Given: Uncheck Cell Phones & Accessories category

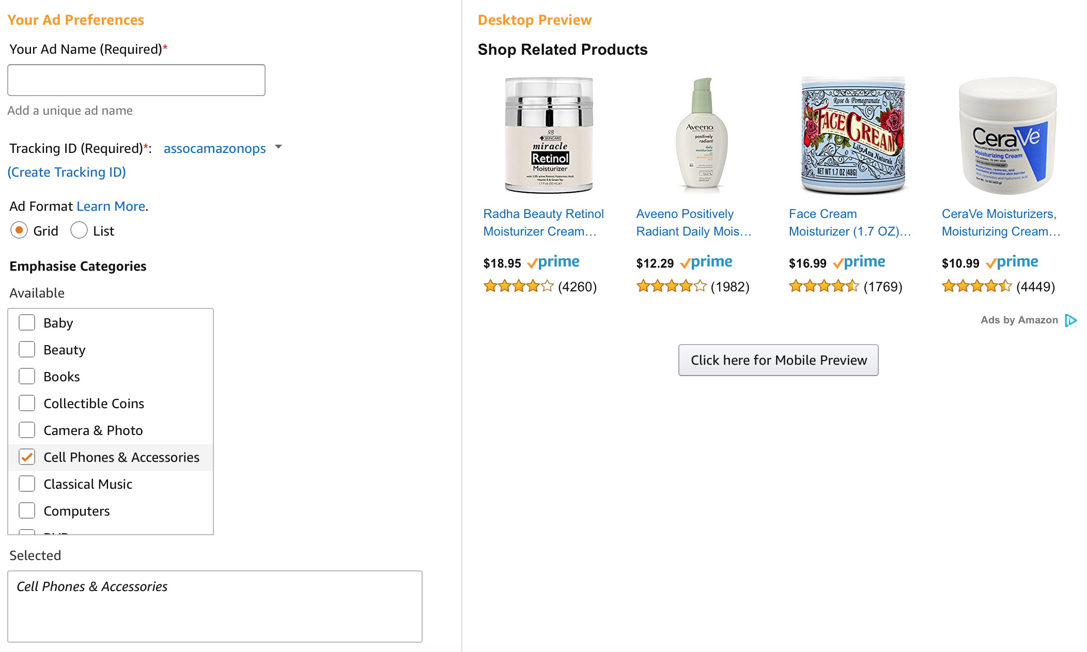Looking at the screenshot, I should [x=27, y=457].
